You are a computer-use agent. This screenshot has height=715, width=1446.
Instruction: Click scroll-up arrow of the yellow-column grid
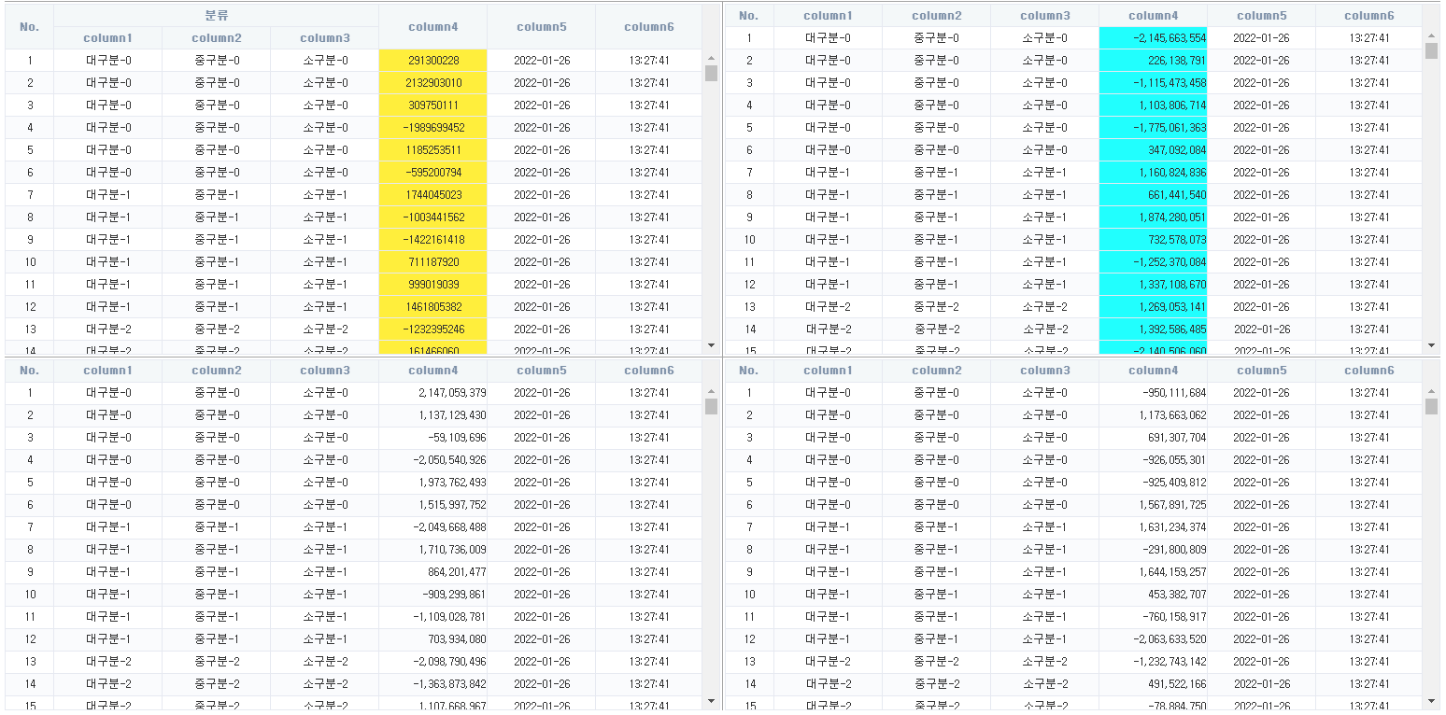click(711, 58)
